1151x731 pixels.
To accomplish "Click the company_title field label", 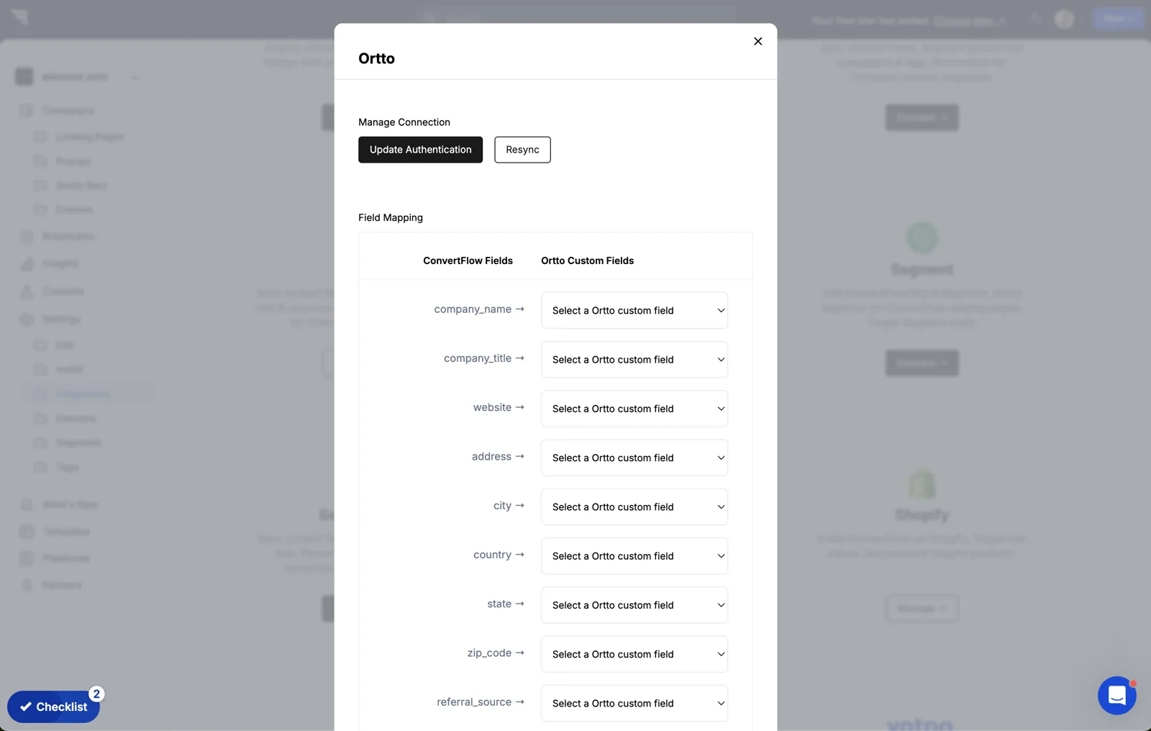I will pyautogui.click(x=478, y=358).
